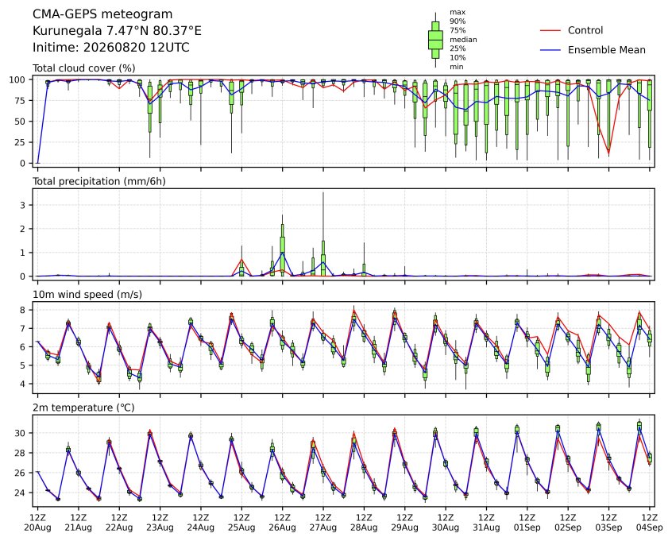Select the Ensemble Mean legend label
Screen dimensions: 672x541
pyautogui.click(x=606, y=50)
